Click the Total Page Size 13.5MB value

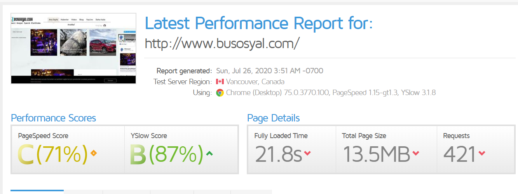click(x=376, y=154)
